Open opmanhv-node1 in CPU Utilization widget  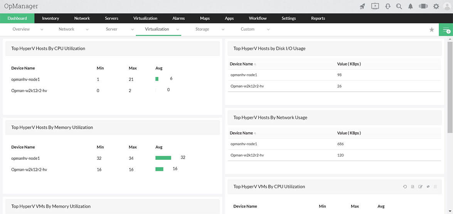(25, 79)
